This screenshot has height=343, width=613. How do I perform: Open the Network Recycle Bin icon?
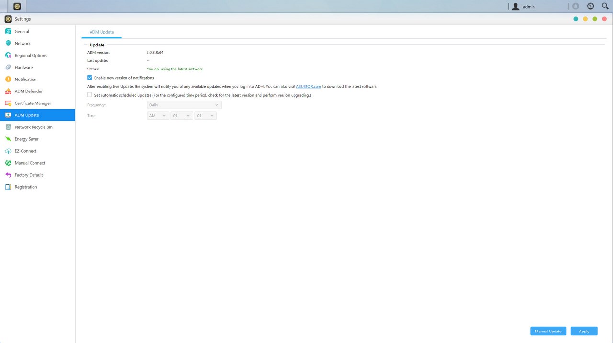[x=8, y=127]
